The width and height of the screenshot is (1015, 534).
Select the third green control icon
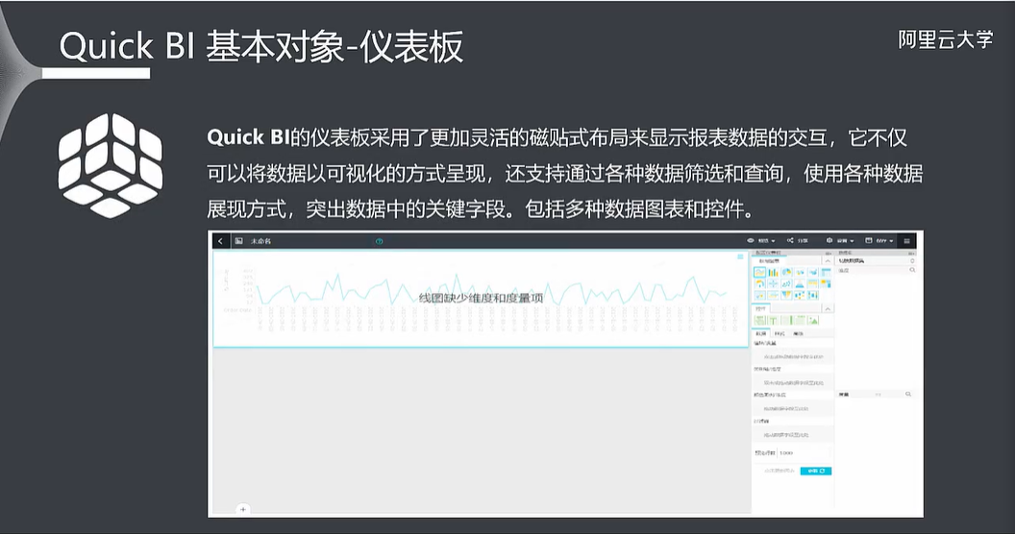pos(786,320)
